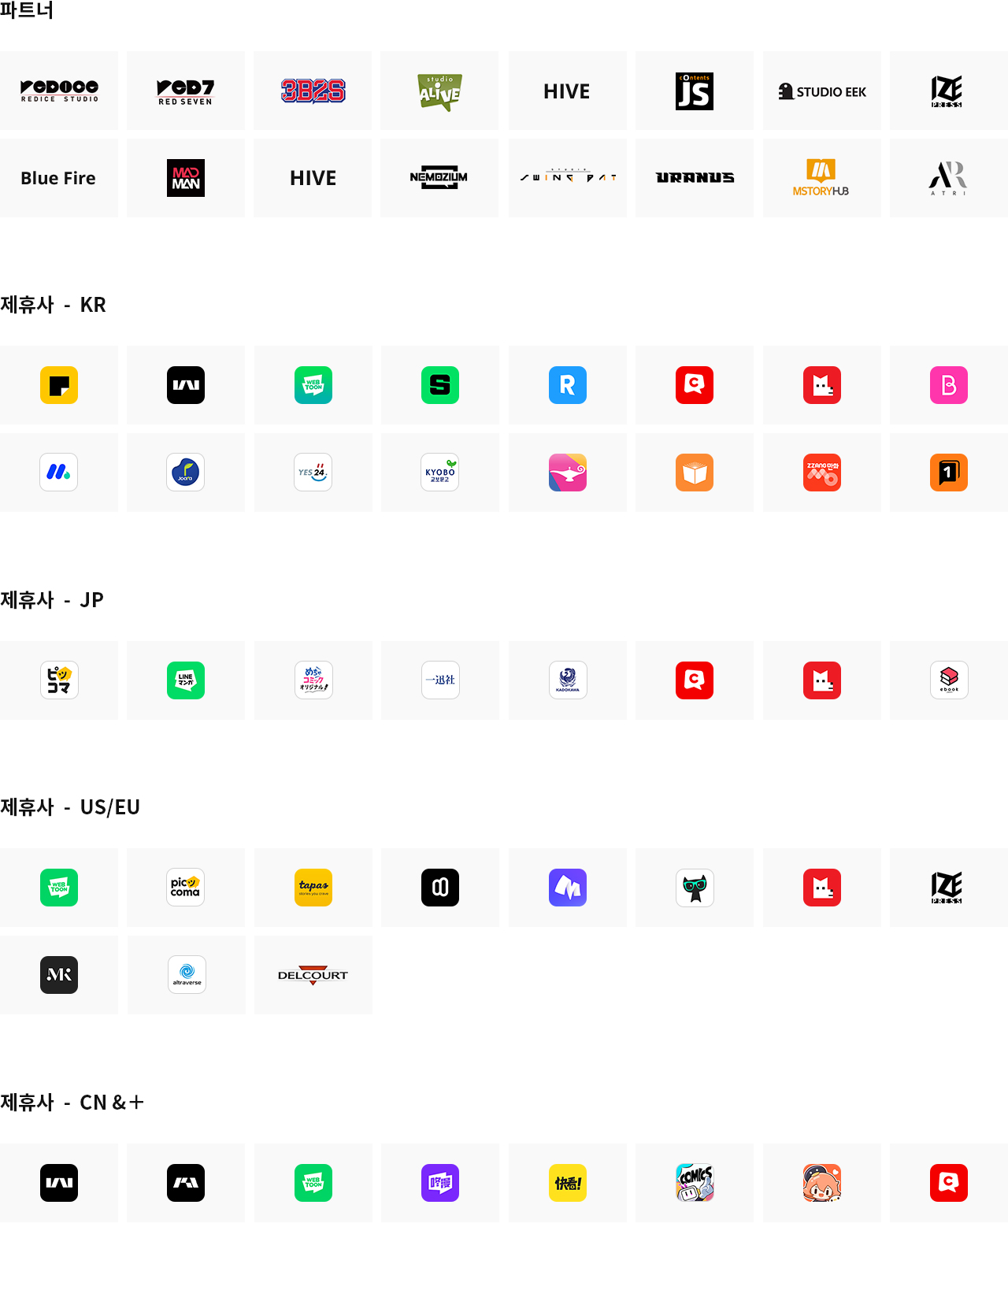Click the red Comico icon in the CN section
Viewport: 1008px width, 1290px height.
[949, 1183]
